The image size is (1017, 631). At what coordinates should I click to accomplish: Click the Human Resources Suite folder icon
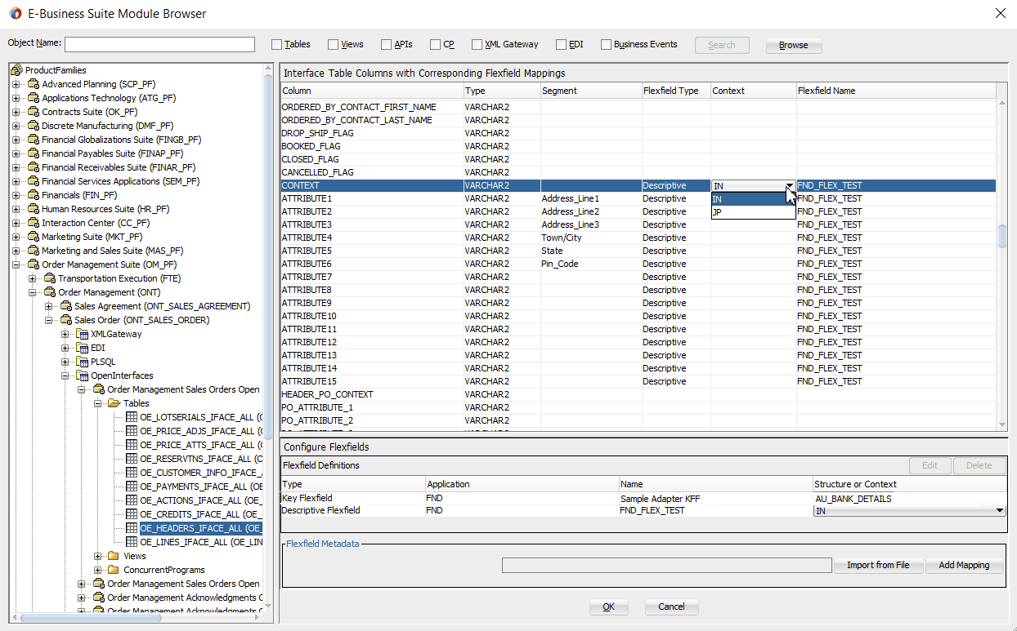point(34,209)
